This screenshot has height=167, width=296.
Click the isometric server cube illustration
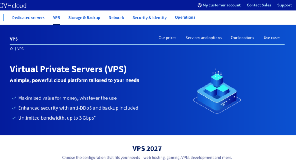point(217,91)
